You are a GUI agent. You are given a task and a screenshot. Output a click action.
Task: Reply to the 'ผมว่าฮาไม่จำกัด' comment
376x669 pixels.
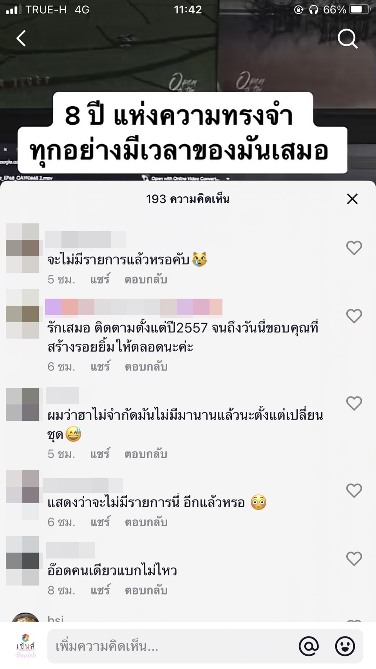pos(146,454)
